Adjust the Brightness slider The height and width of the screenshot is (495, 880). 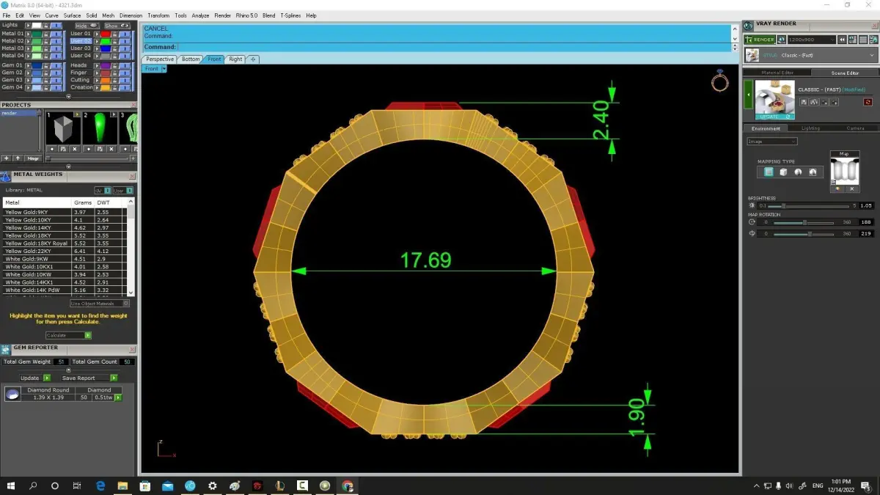[x=808, y=206]
